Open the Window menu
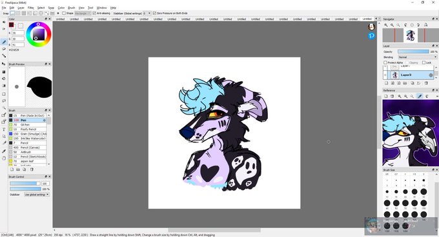This screenshot has height=237, width=439. tap(101, 8)
